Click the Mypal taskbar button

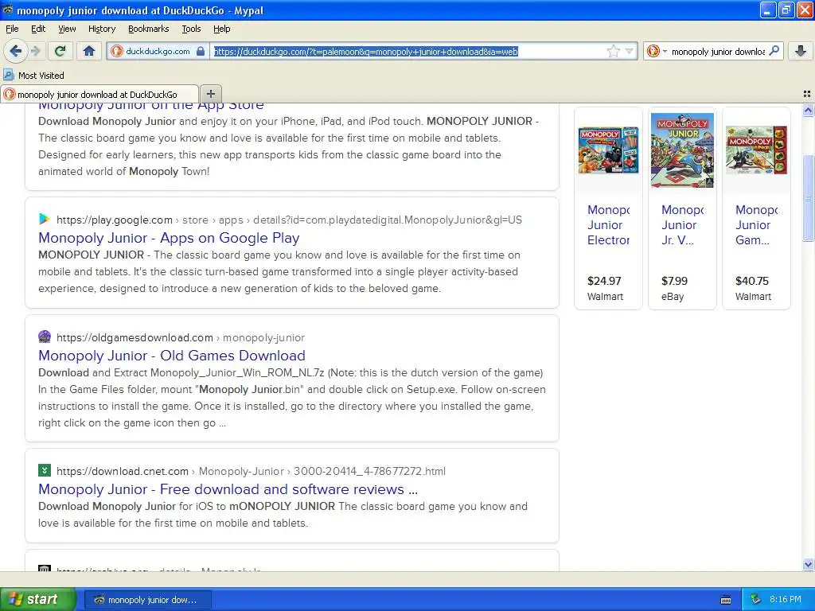point(146,600)
